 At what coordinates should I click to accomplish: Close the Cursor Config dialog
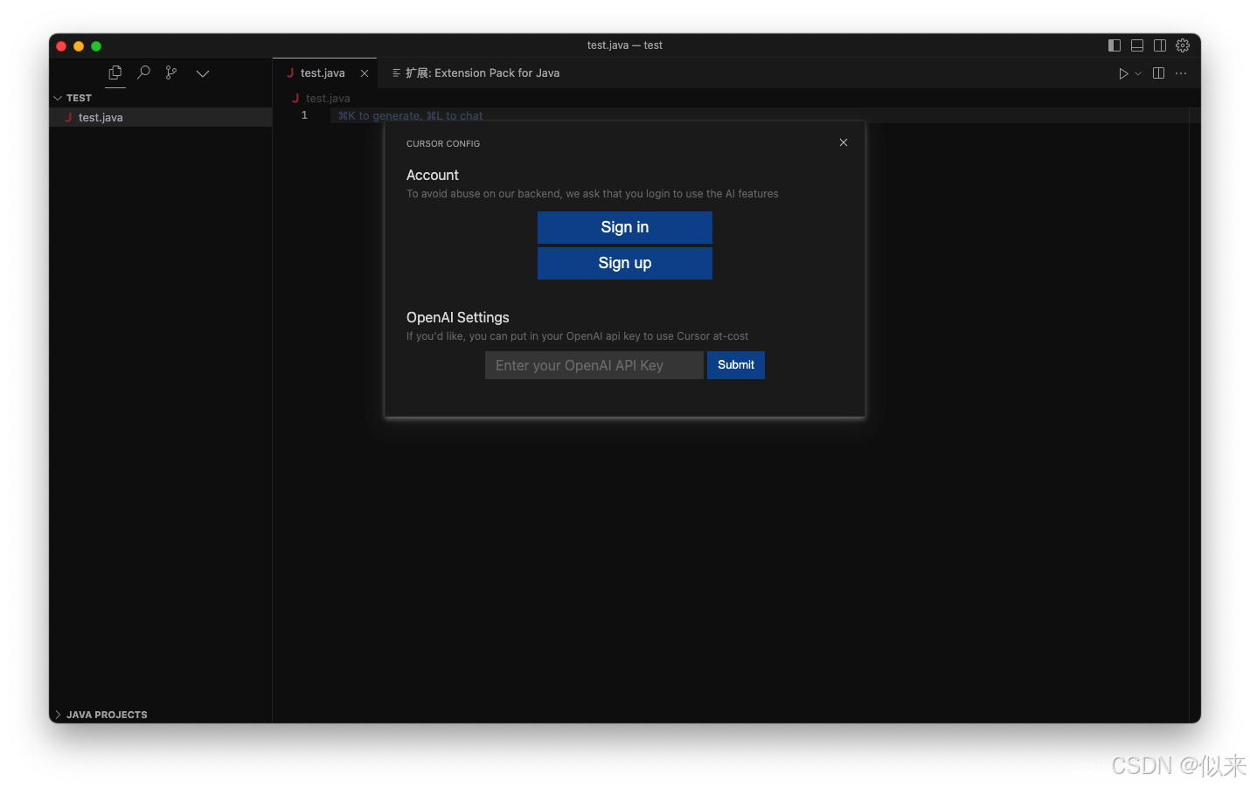(x=844, y=142)
